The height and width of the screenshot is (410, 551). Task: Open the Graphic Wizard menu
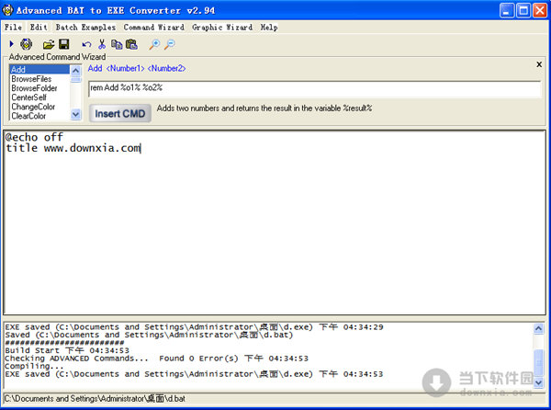pyautogui.click(x=221, y=28)
